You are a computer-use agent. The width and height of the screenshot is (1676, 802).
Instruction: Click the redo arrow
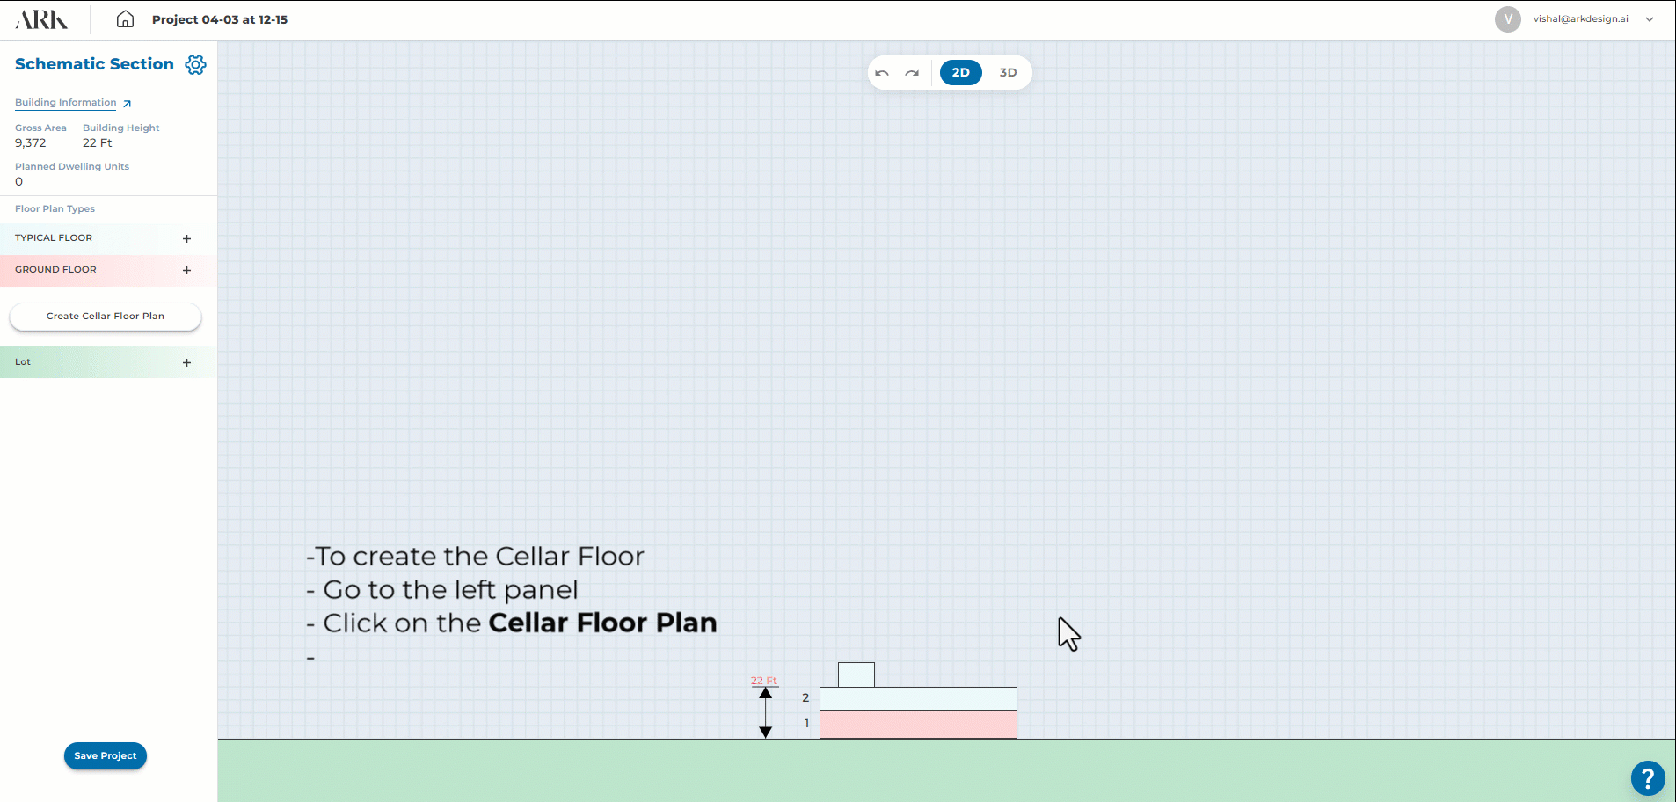tap(912, 73)
